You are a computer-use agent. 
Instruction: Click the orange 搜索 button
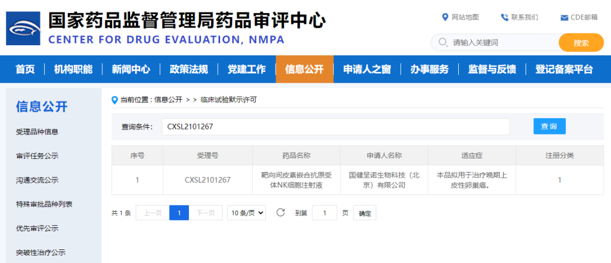point(581,42)
